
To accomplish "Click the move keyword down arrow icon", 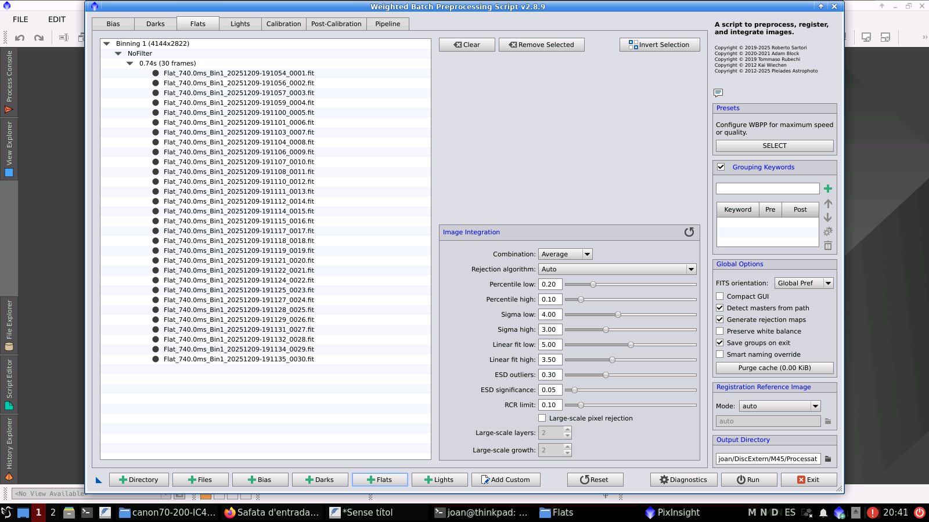I will (x=828, y=217).
